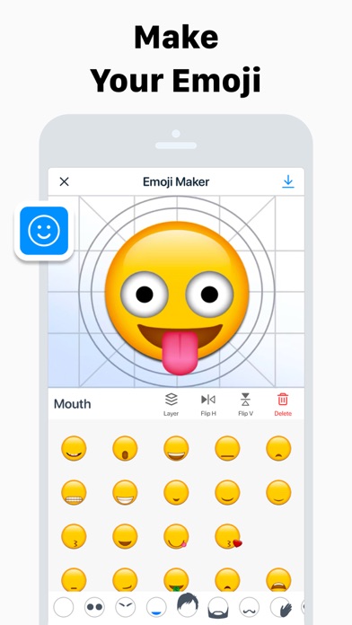Open the Layer ordering tool
Screen dimensions: 352x625
pyautogui.click(x=171, y=405)
